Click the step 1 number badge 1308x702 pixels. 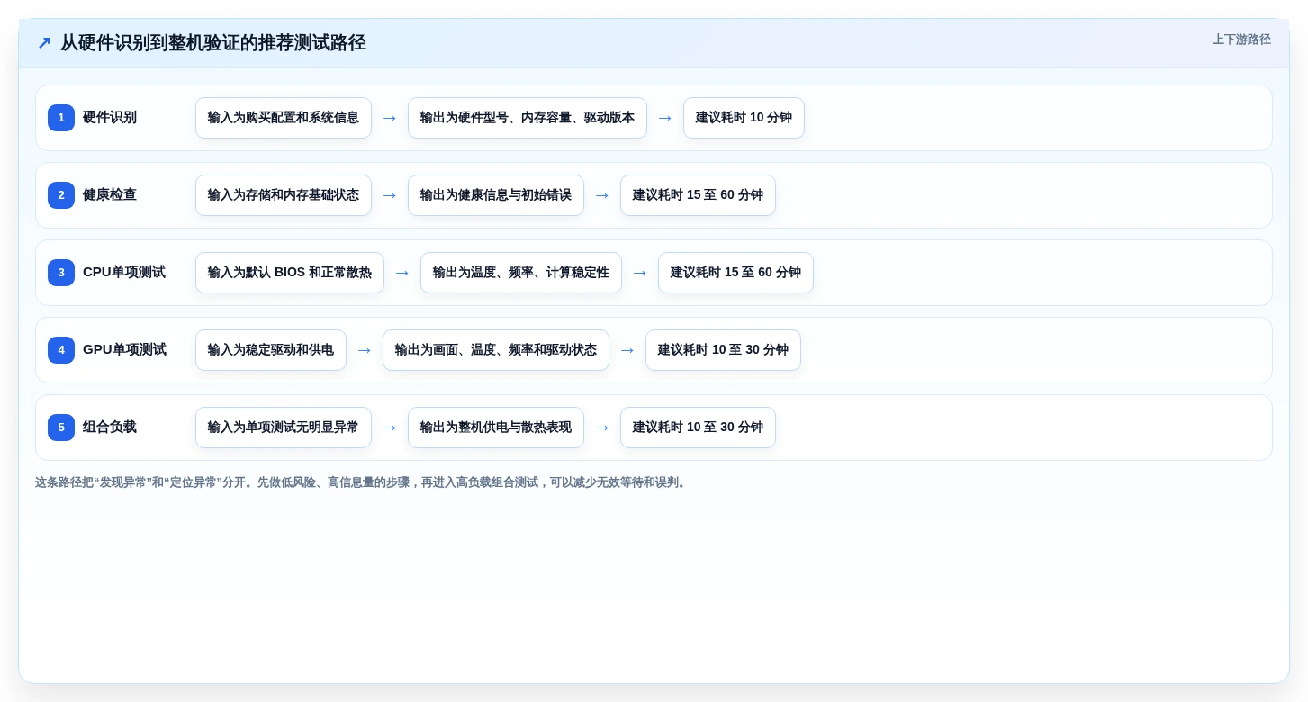pyautogui.click(x=61, y=118)
